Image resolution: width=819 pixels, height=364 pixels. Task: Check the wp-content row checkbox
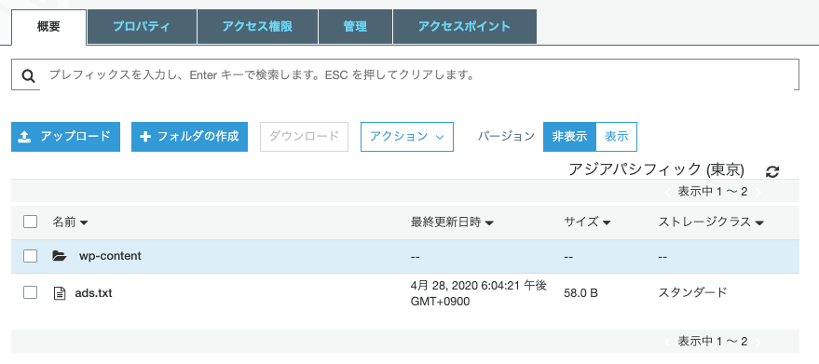pyautogui.click(x=31, y=256)
